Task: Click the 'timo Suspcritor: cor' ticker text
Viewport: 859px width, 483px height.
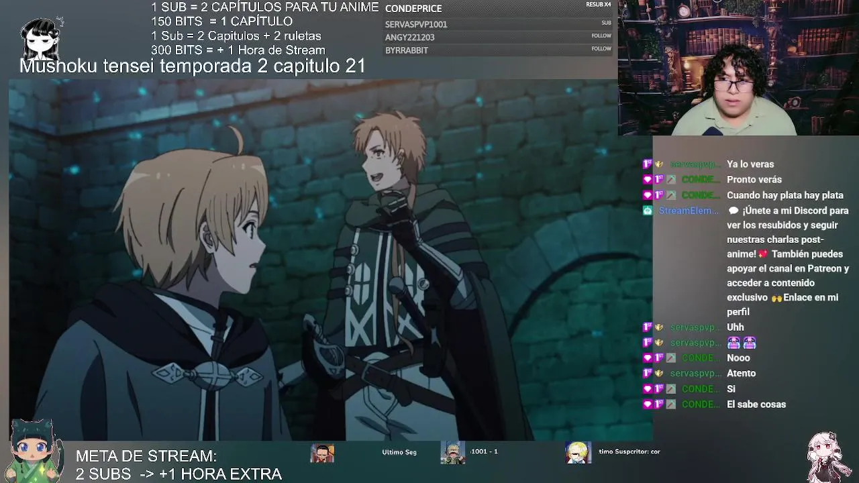Action: click(x=629, y=451)
